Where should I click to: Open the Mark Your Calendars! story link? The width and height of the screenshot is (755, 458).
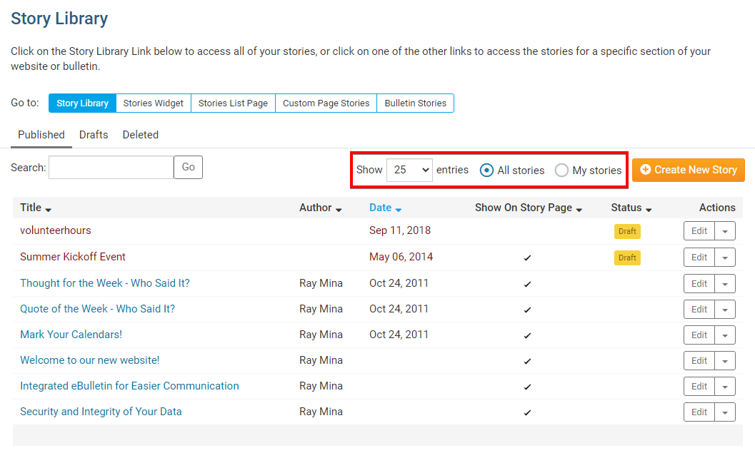[71, 335]
